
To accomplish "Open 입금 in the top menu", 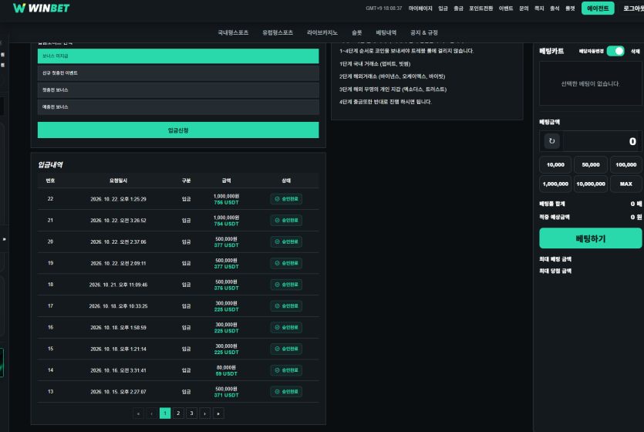I will 443,8.
